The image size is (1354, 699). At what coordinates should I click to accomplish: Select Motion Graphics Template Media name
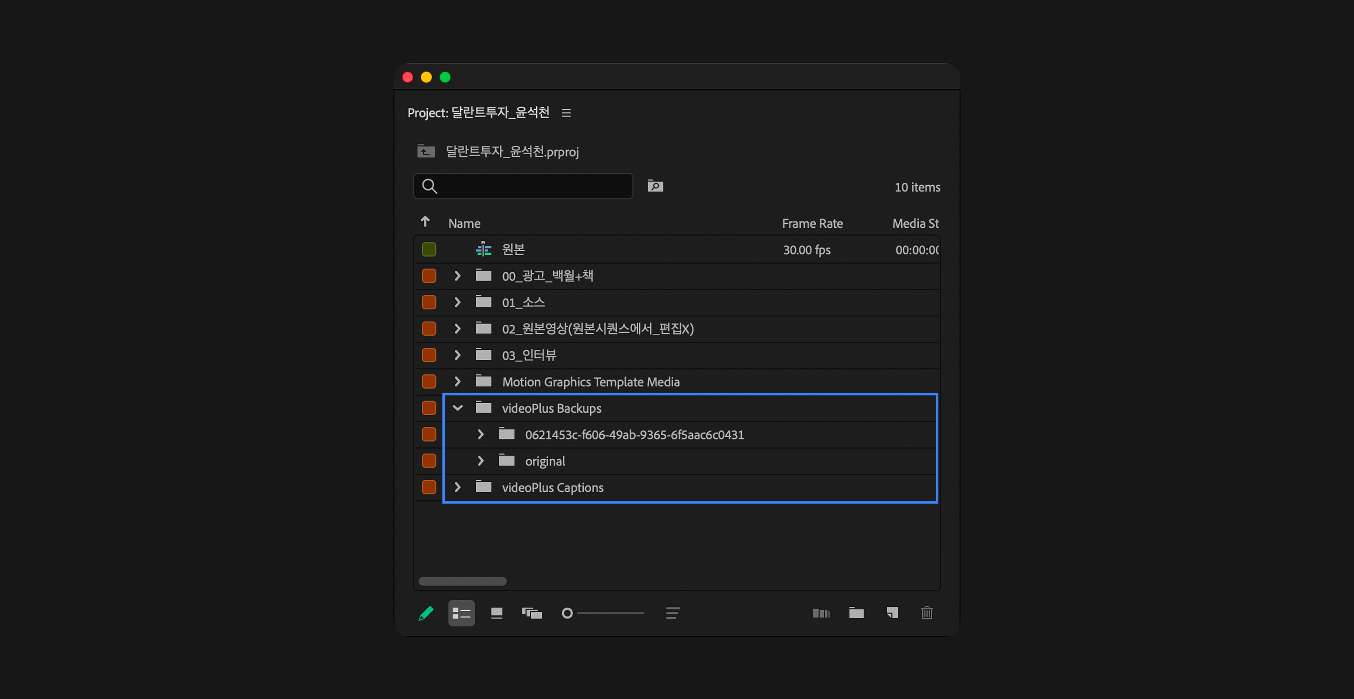pyautogui.click(x=591, y=382)
